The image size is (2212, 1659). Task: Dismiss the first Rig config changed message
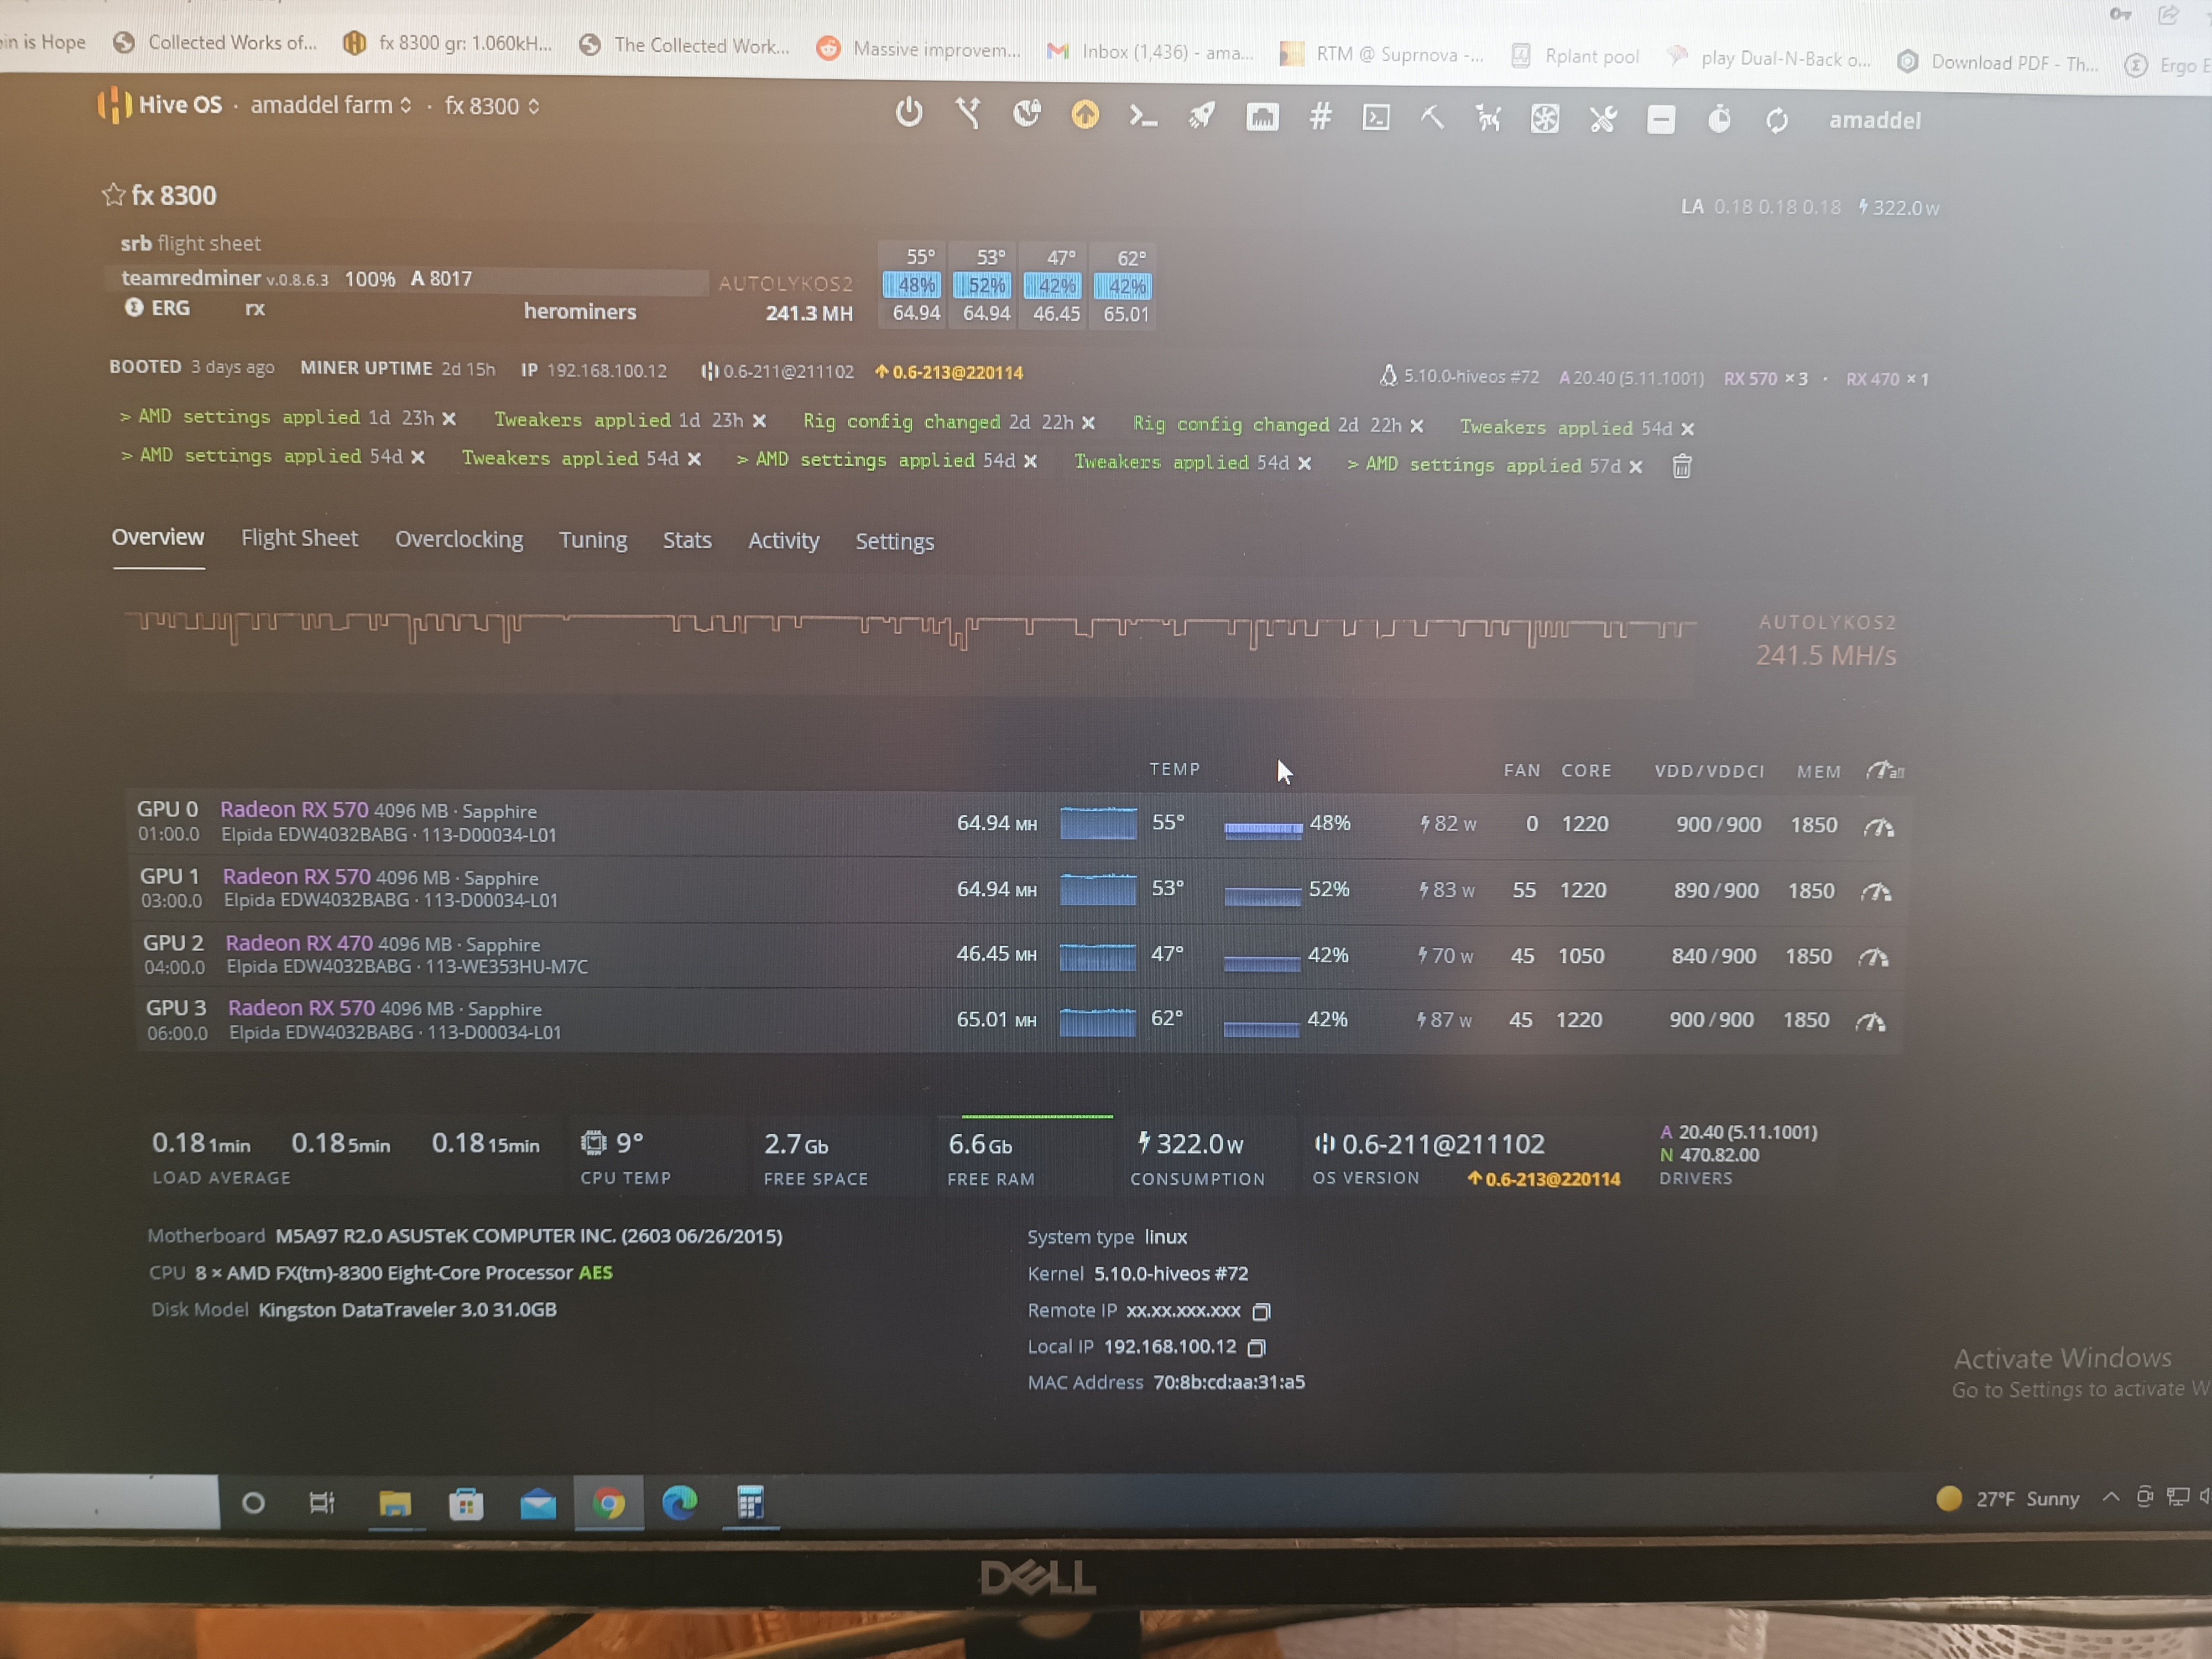(1088, 423)
